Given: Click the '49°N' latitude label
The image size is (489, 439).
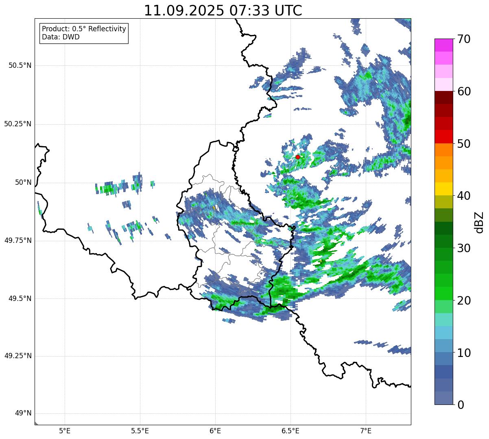Looking at the screenshot, I should point(23,413).
